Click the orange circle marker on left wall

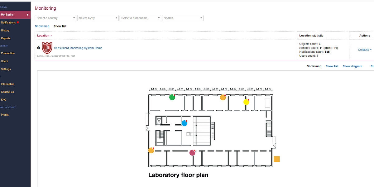[151, 151]
